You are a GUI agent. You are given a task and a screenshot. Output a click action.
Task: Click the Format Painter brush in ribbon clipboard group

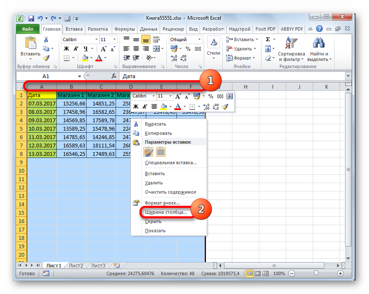point(46,58)
